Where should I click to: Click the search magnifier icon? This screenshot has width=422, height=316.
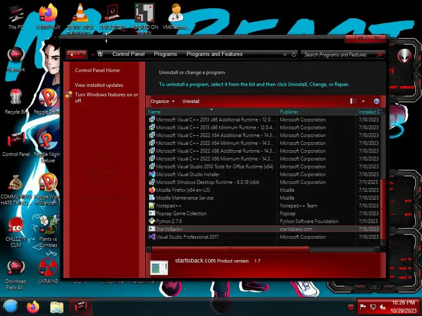pyautogui.click(x=380, y=55)
